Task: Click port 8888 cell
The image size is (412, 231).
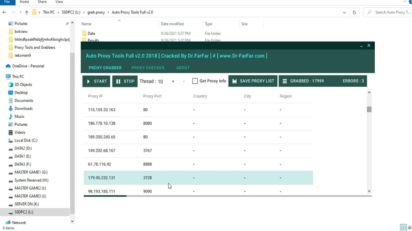Action: [x=147, y=164]
